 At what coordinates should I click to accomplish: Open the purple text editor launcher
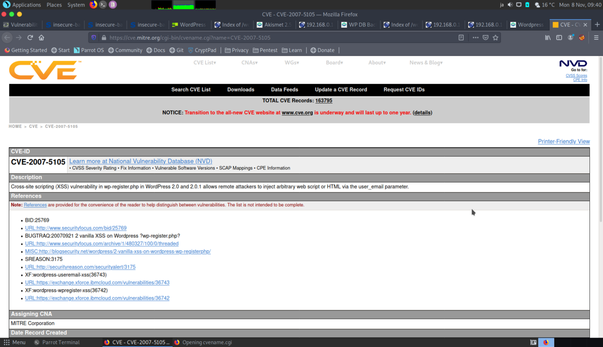coord(113,5)
